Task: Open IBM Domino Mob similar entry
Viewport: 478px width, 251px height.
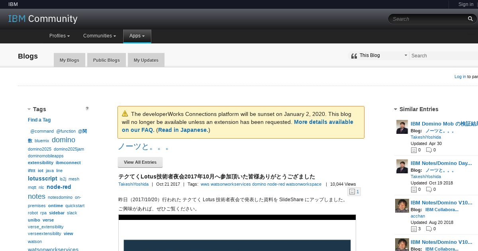Action: click(x=444, y=124)
